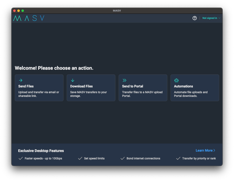Click the chevron next to Not signed in
This screenshot has height=181, width=234.
tap(219, 18)
